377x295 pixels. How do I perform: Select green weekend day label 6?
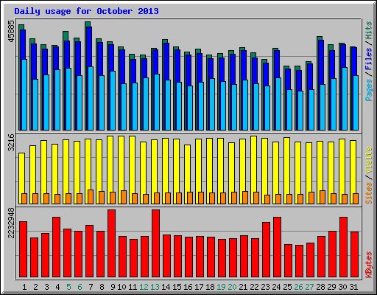coord(80,287)
